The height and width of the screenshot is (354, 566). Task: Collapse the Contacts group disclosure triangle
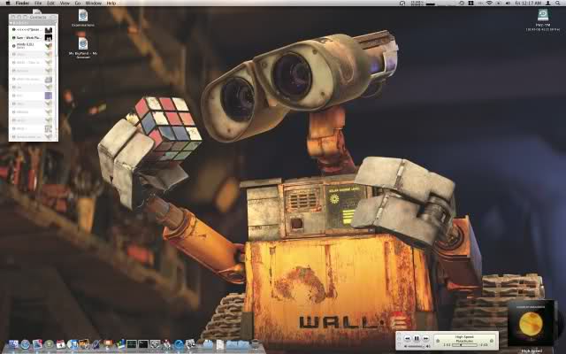[11, 23]
